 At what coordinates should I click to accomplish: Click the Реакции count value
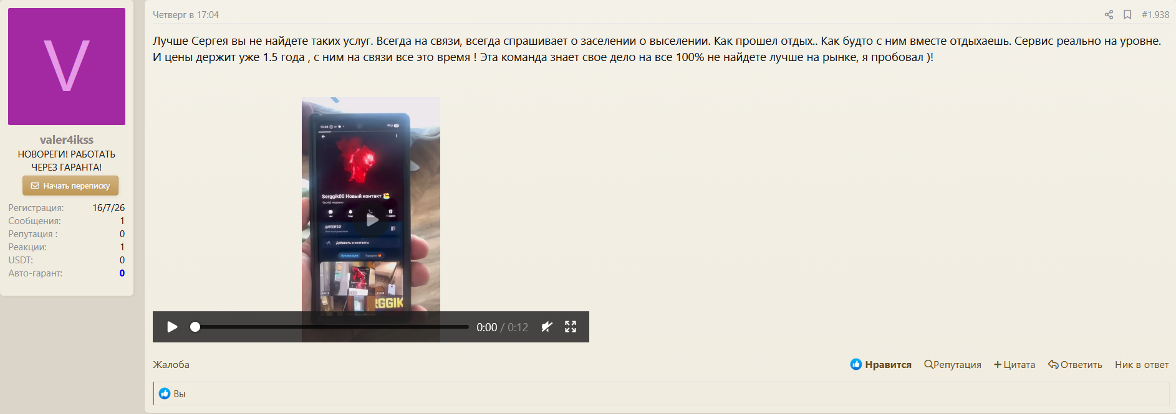click(122, 247)
